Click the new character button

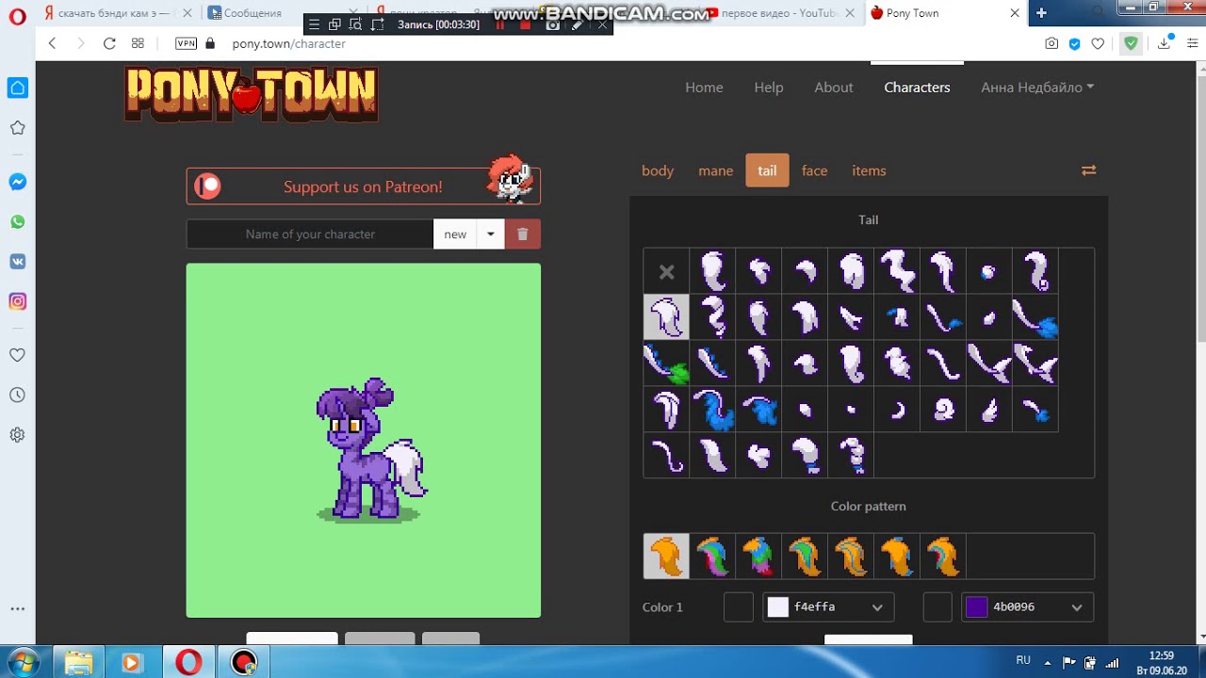(x=455, y=234)
